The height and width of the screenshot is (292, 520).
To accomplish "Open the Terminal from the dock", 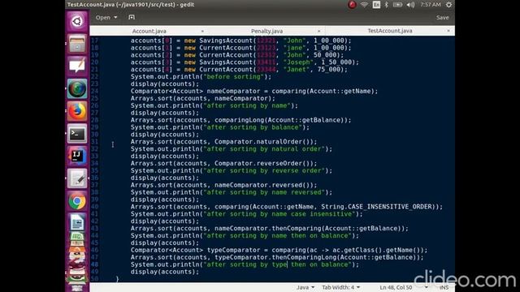I will click(x=77, y=134).
